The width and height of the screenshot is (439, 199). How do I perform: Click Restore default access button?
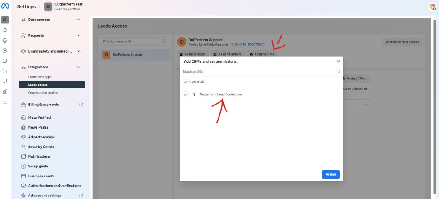click(x=402, y=42)
